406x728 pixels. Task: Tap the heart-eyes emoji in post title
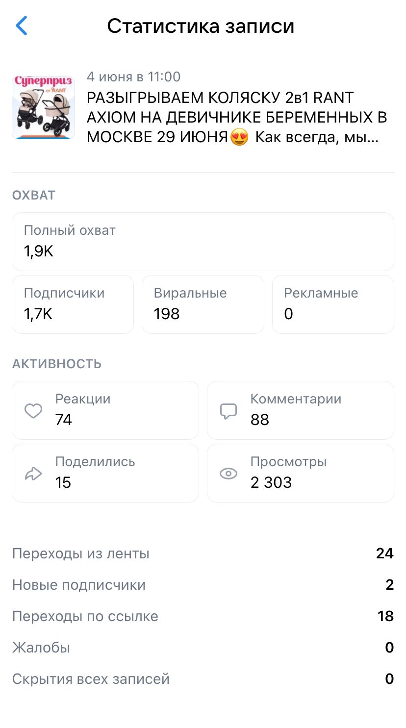pos(239,137)
